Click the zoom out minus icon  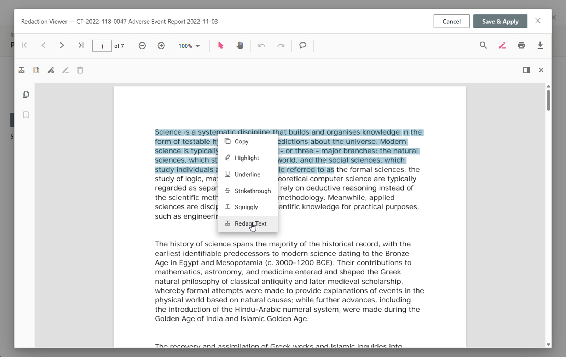point(142,46)
